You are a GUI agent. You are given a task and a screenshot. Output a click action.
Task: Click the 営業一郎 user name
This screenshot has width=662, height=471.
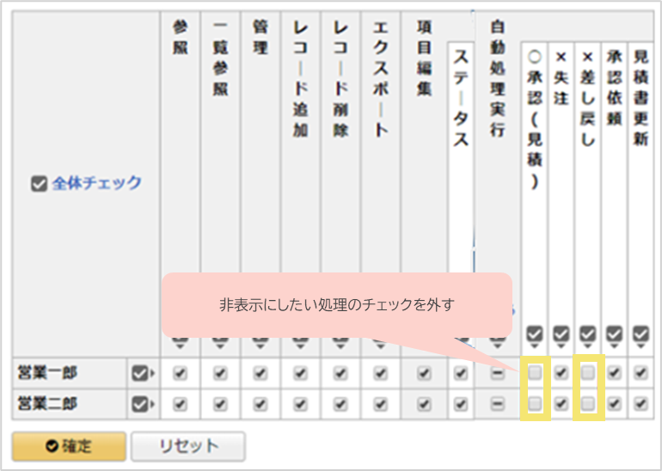(x=47, y=373)
